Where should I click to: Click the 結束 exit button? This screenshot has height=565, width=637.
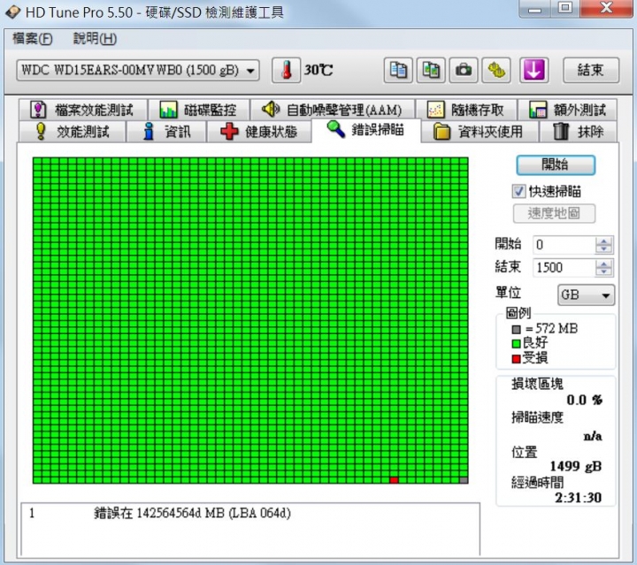pyautogui.click(x=591, y=70)
